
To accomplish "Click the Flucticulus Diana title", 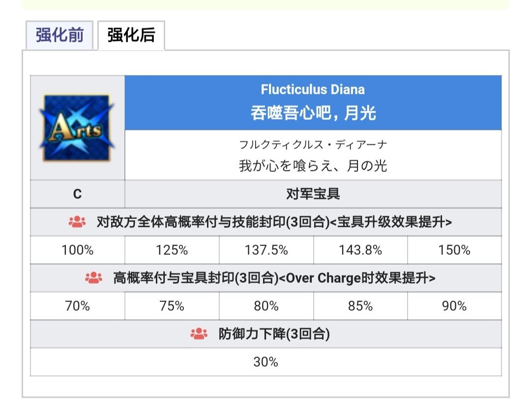I will pos(313,90).
